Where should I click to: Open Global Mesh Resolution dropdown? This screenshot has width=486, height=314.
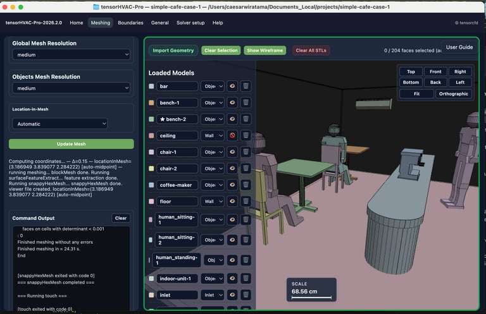tap(72, 55)
